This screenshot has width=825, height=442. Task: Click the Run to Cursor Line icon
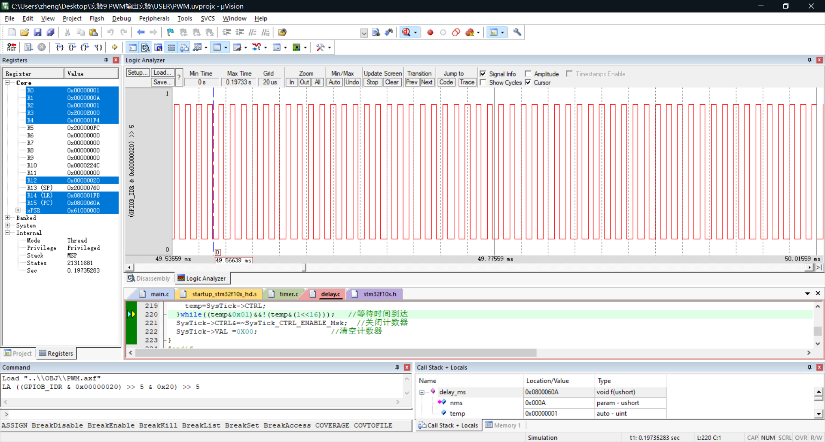pyautogui.click(x=98, y=47)
